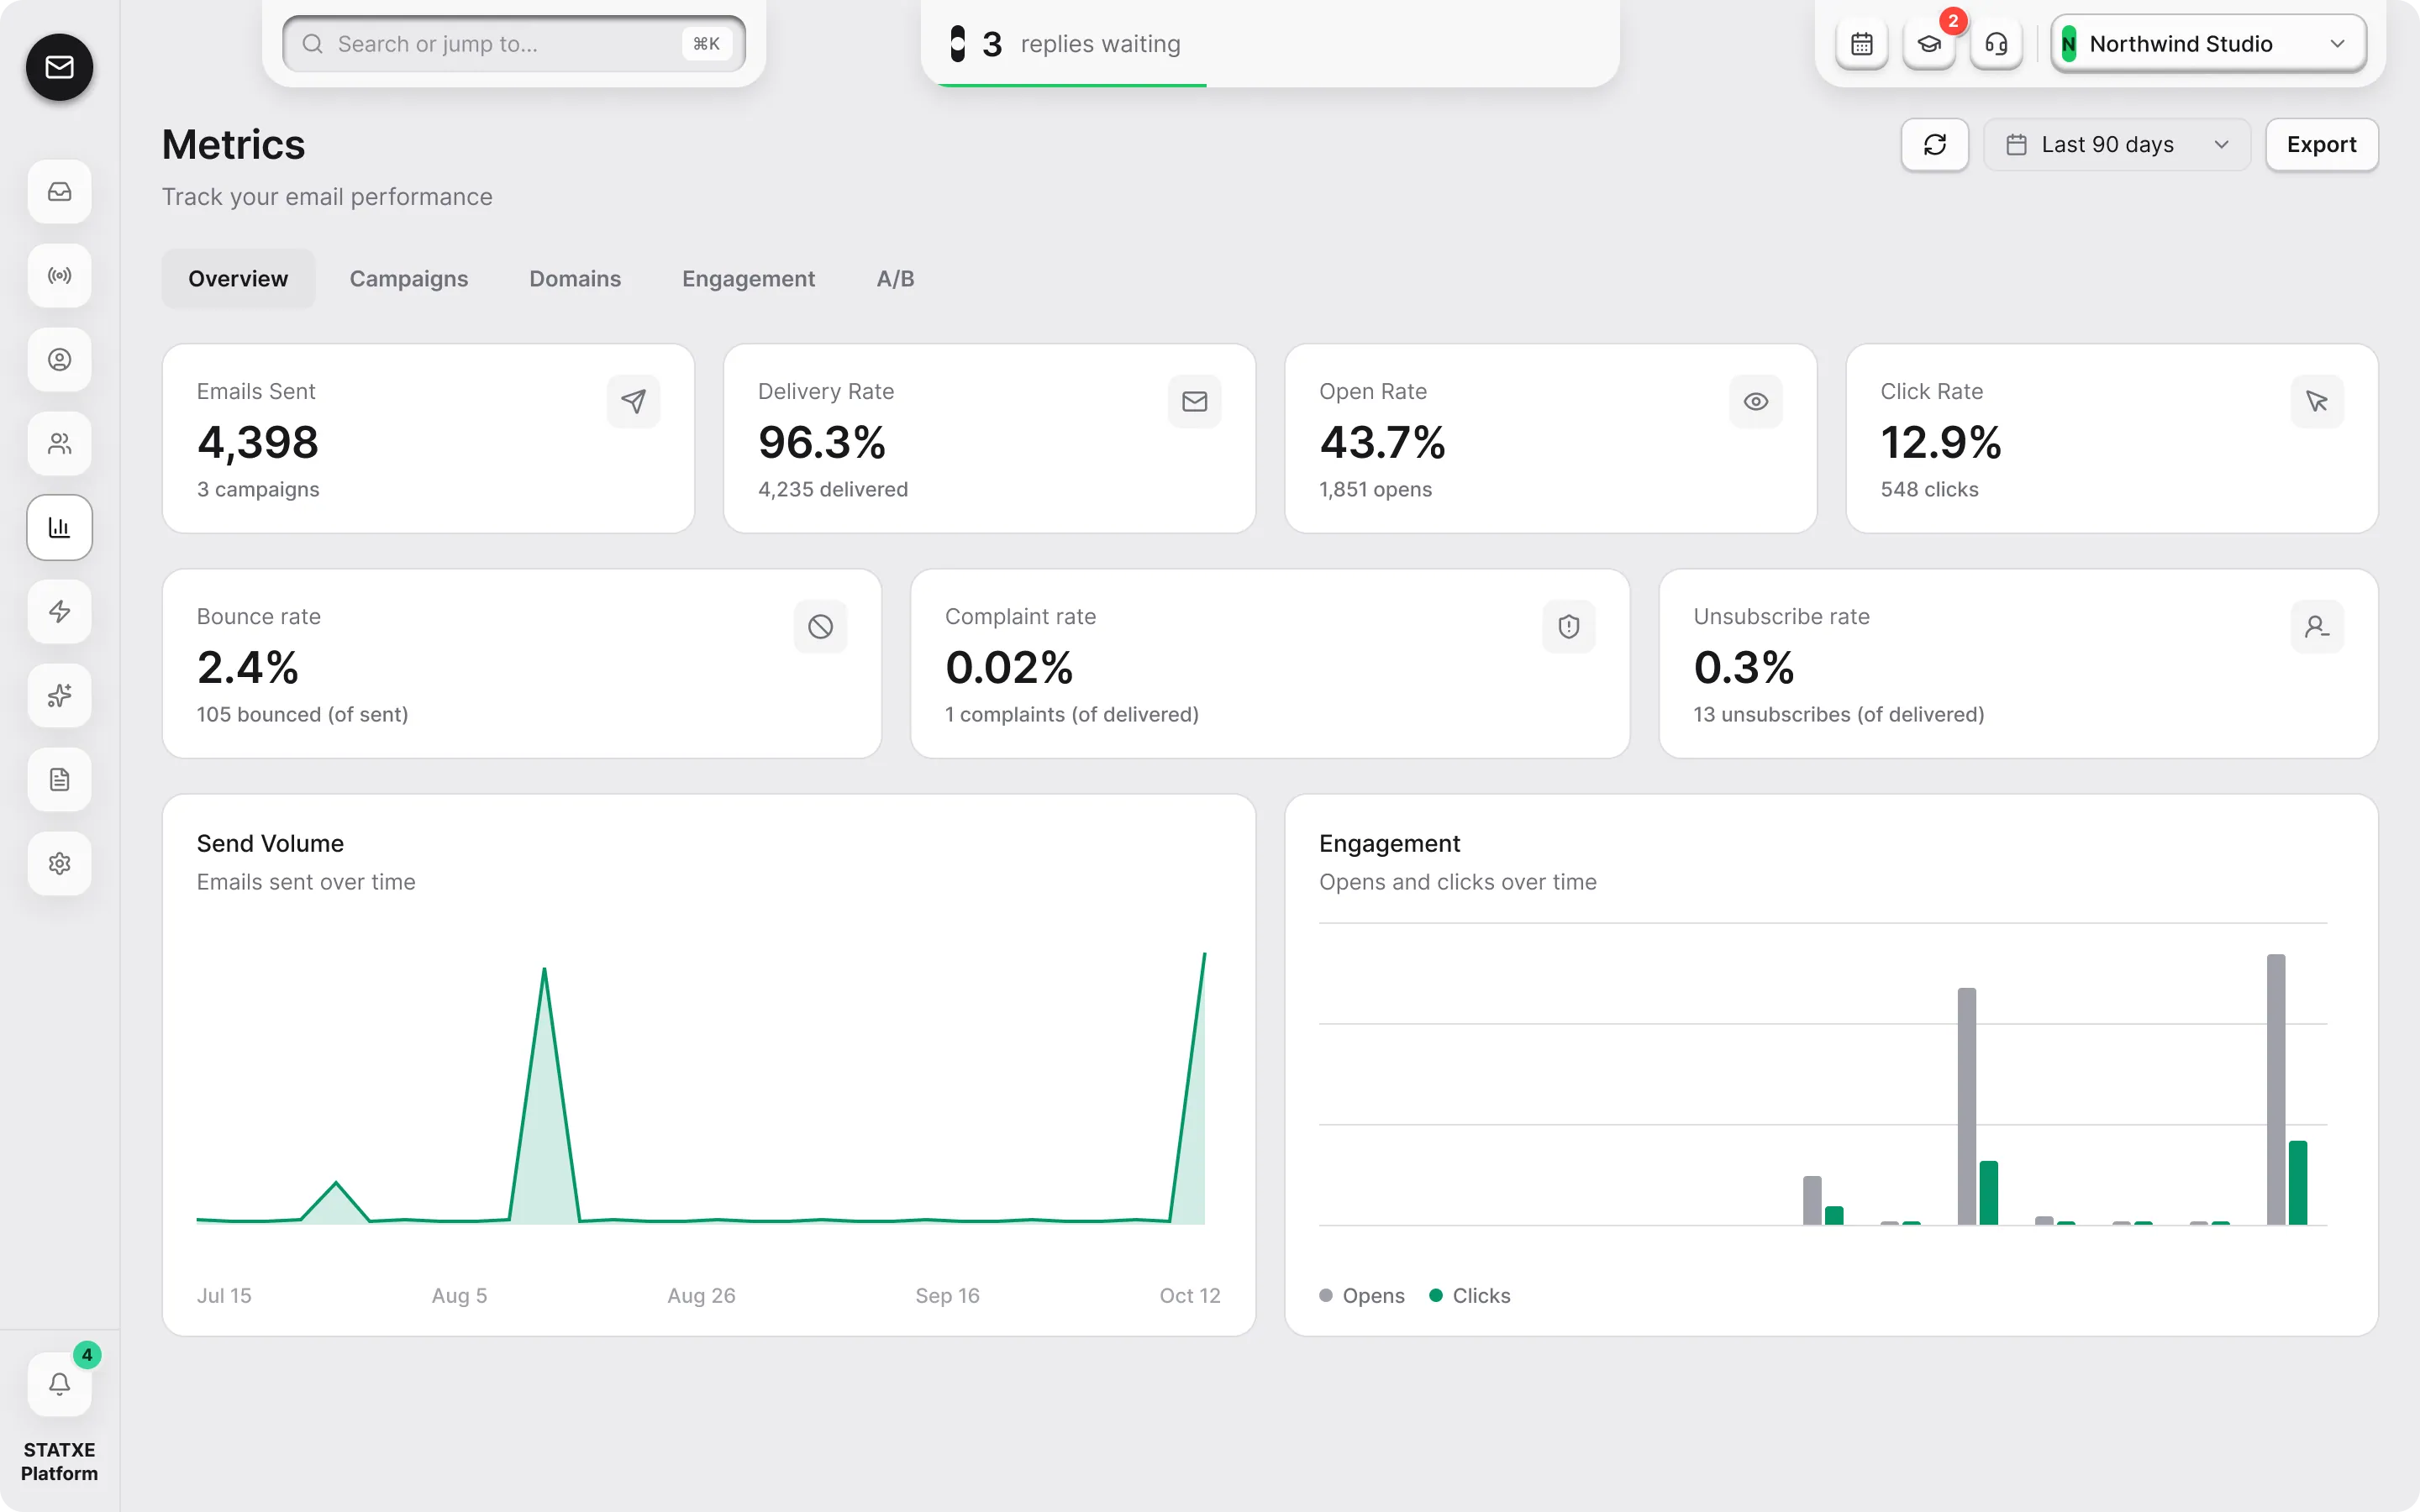This screenshot has height=1512, width=2420.
Task: Click the 548 clicks text
Action: click(x=1929, y=490)
